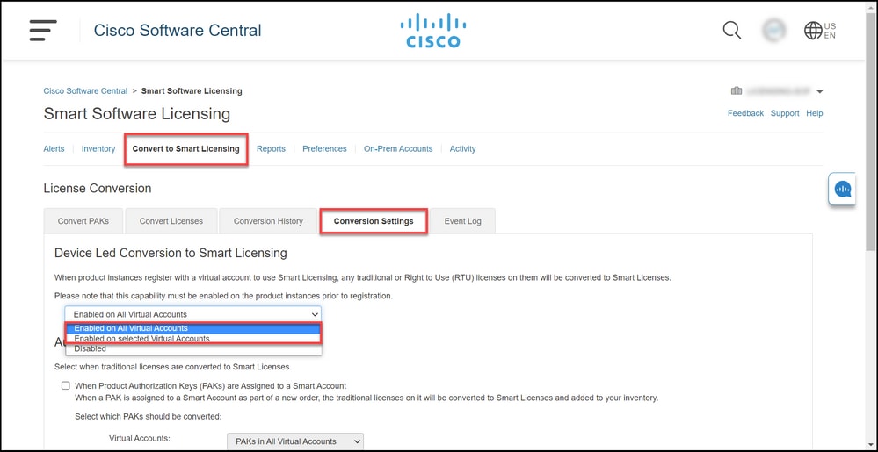The image size is (878, 452).
Task: Follow the Cisco Software Central breadcrumb link
Action: (x=85, y=90)
